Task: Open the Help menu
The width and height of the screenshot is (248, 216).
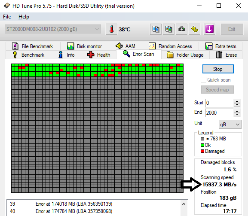Action: (24, 17)
